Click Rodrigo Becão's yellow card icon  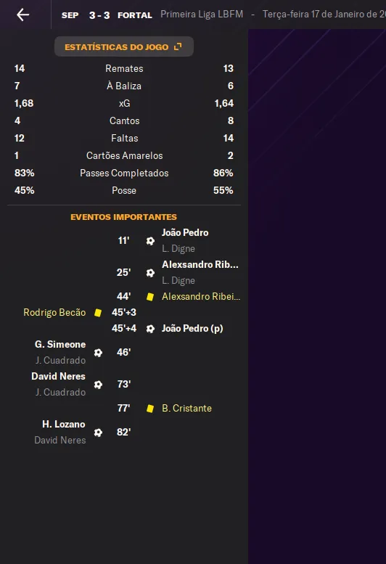click(x=98, y=313)
